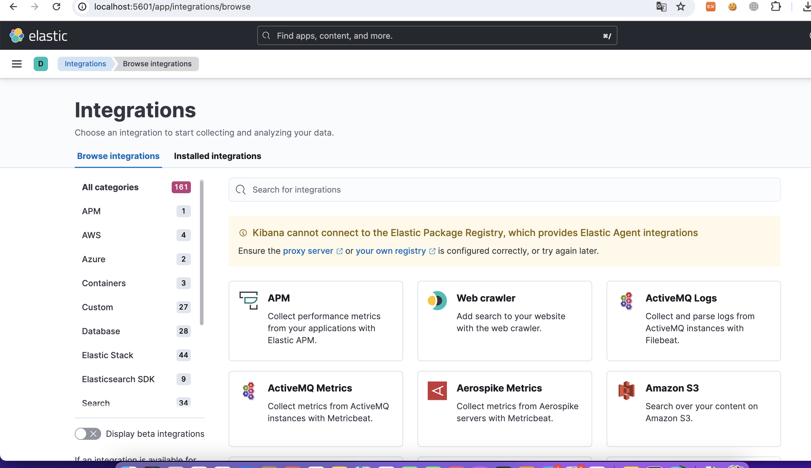This screenshot has width=811, height=468.
Task: Open the hamburger navigation menu
Action: (x=17, y=64)
